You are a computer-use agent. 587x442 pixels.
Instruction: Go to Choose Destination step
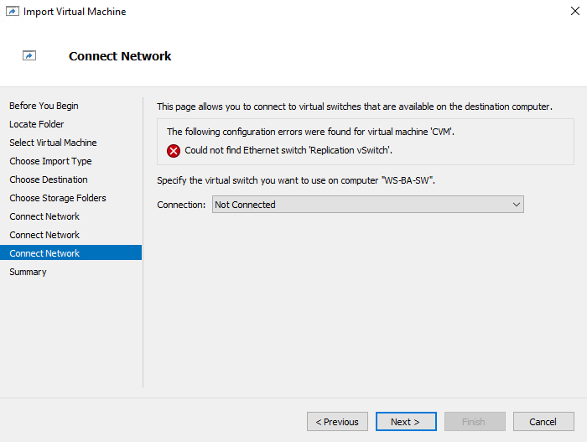tap(49, 179)
